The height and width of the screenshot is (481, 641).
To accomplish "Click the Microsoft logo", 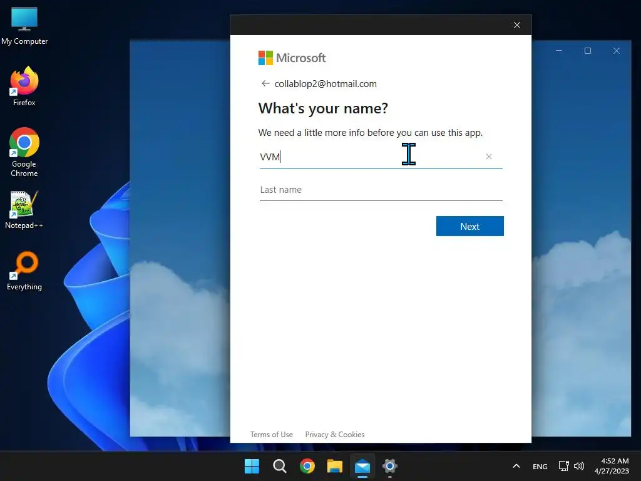I will pyautogui.click(x=292, y=58).
